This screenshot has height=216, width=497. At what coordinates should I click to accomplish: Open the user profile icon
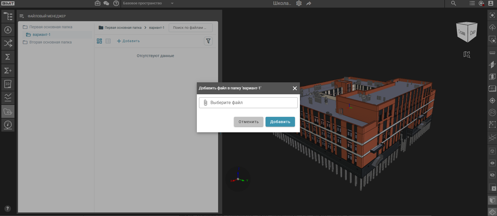(x=491, y=3)
